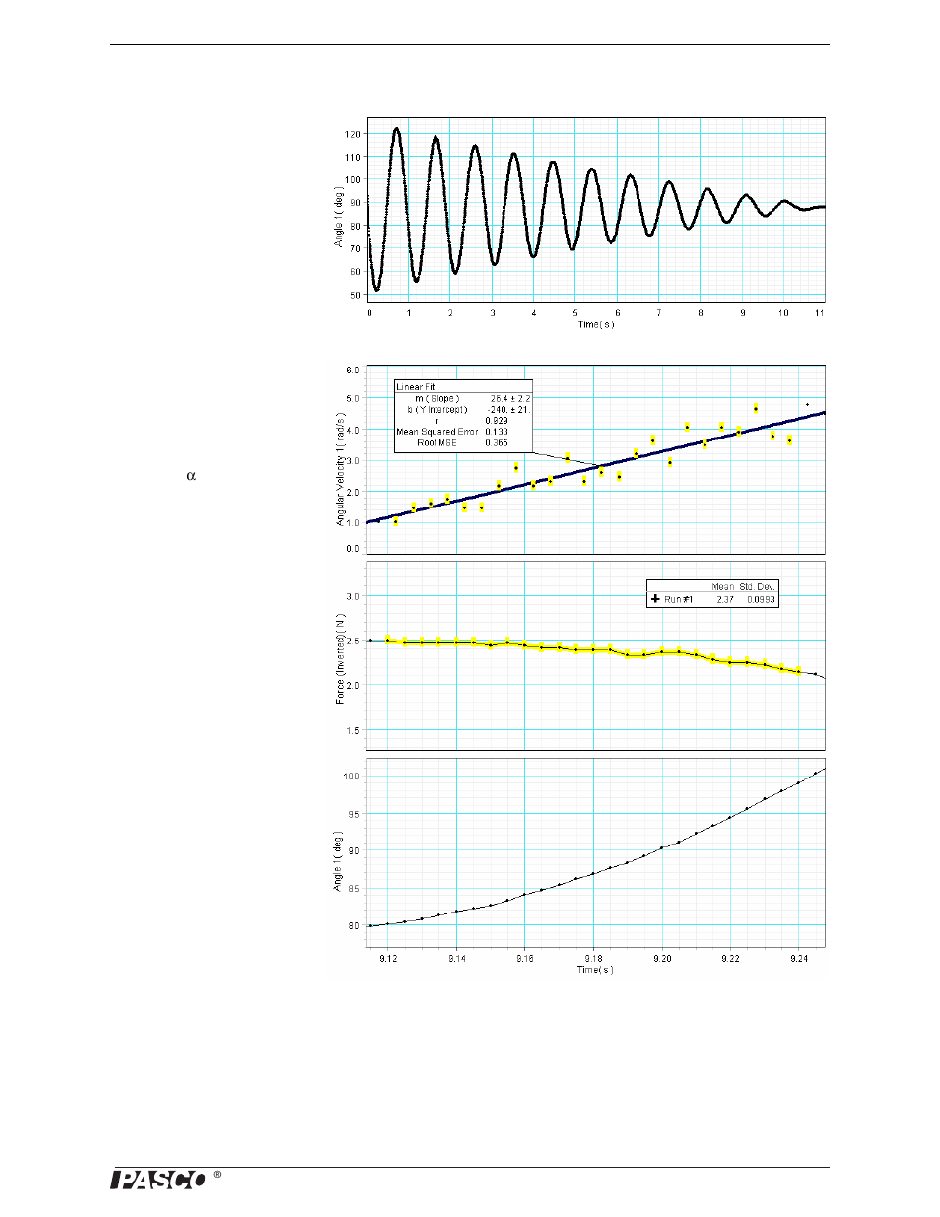Click the 120 tick on top graph axis
The width and height of the screenshot is (940, 1217).
tap(353, 134)
